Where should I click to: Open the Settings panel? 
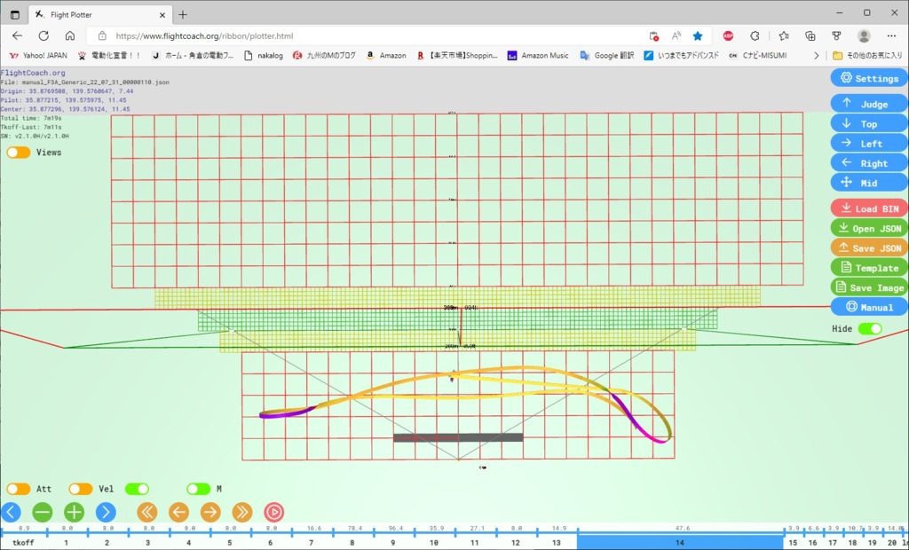coord(869,78)
